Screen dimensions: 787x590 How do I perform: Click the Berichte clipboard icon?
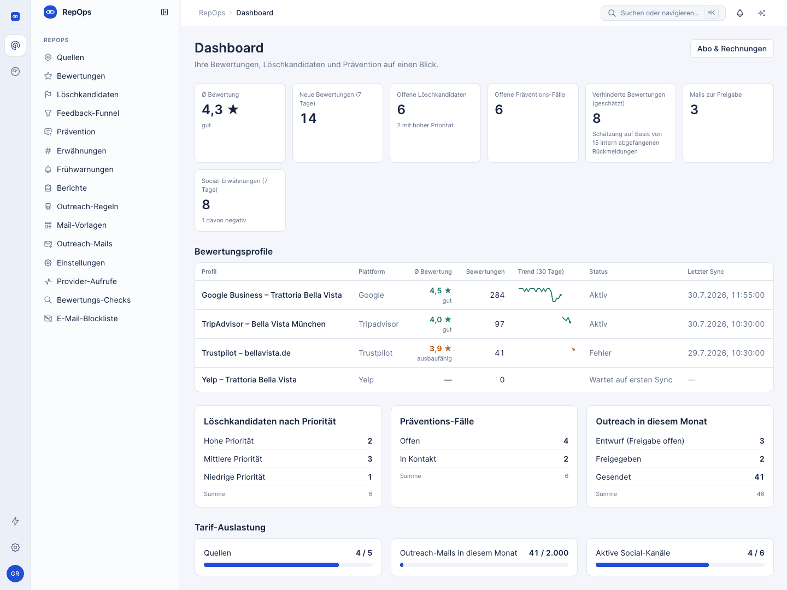click(x=48, y=188)
